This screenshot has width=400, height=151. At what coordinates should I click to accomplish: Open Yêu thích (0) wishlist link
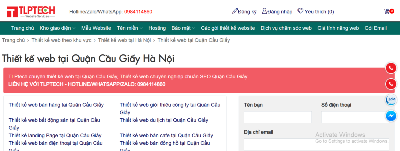pyautogui.click(x=319, y=12)
